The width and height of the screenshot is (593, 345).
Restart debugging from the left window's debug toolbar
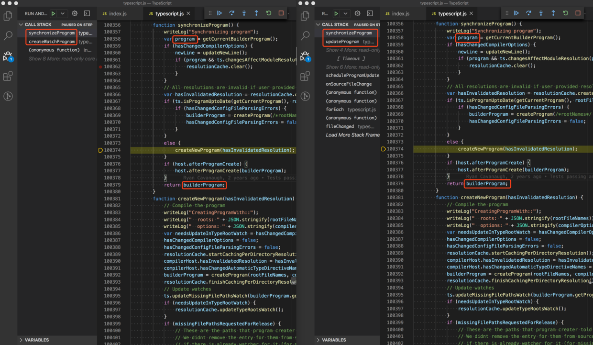[x=269, y=13]
